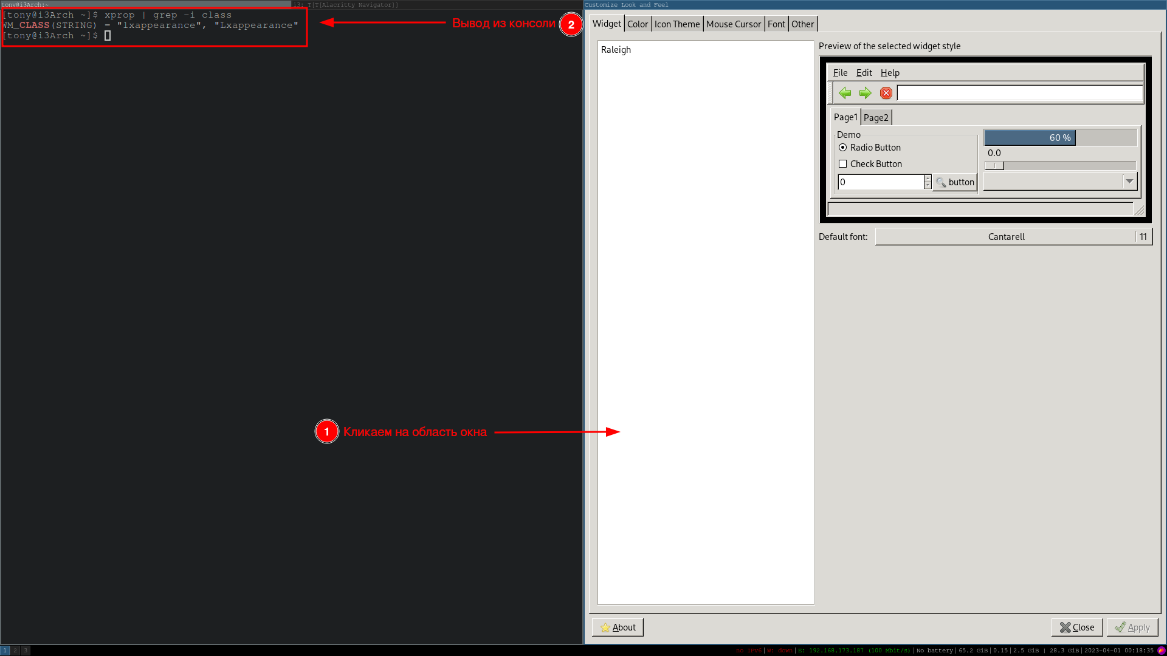Switch to i3 workspace 1
The image size is (1167, 656).
pyautogui.click(x=5, y=651)
